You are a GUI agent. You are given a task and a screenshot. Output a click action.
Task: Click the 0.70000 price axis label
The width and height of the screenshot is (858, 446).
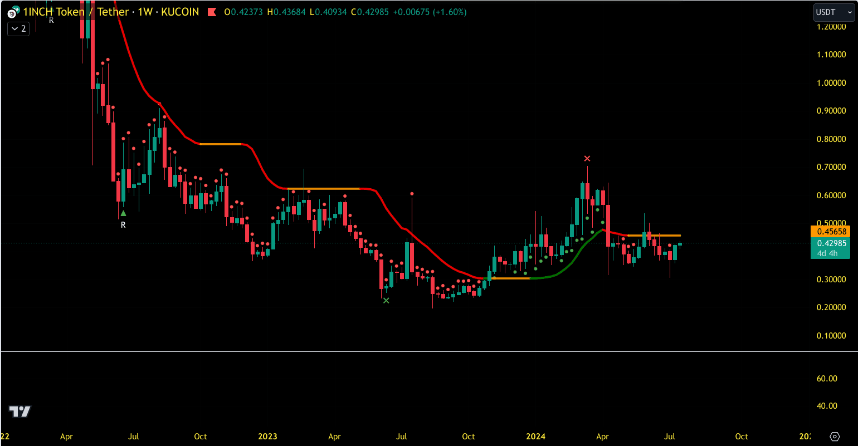(x=831, y=167)
